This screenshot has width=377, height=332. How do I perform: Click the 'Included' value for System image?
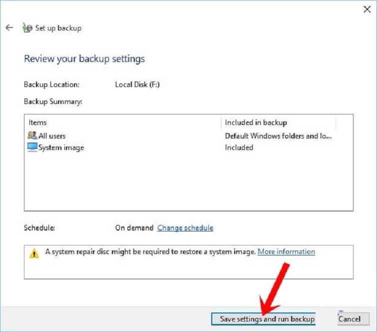[239, 147]
